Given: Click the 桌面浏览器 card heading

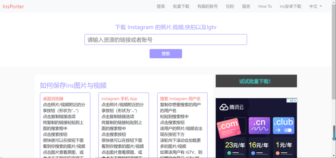Looking at the screenshot, I should point(53,99).
